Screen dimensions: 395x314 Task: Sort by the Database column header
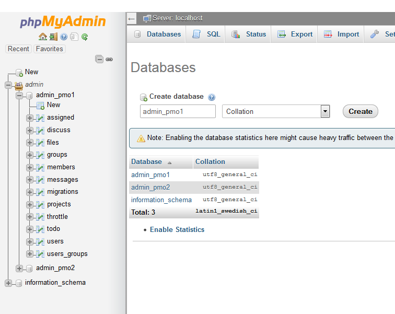pyautogui.click(x=147, y=162)
